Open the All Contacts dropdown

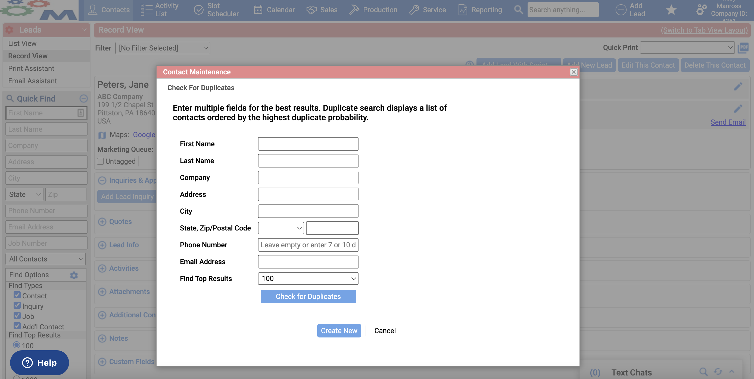coord(46,259)
